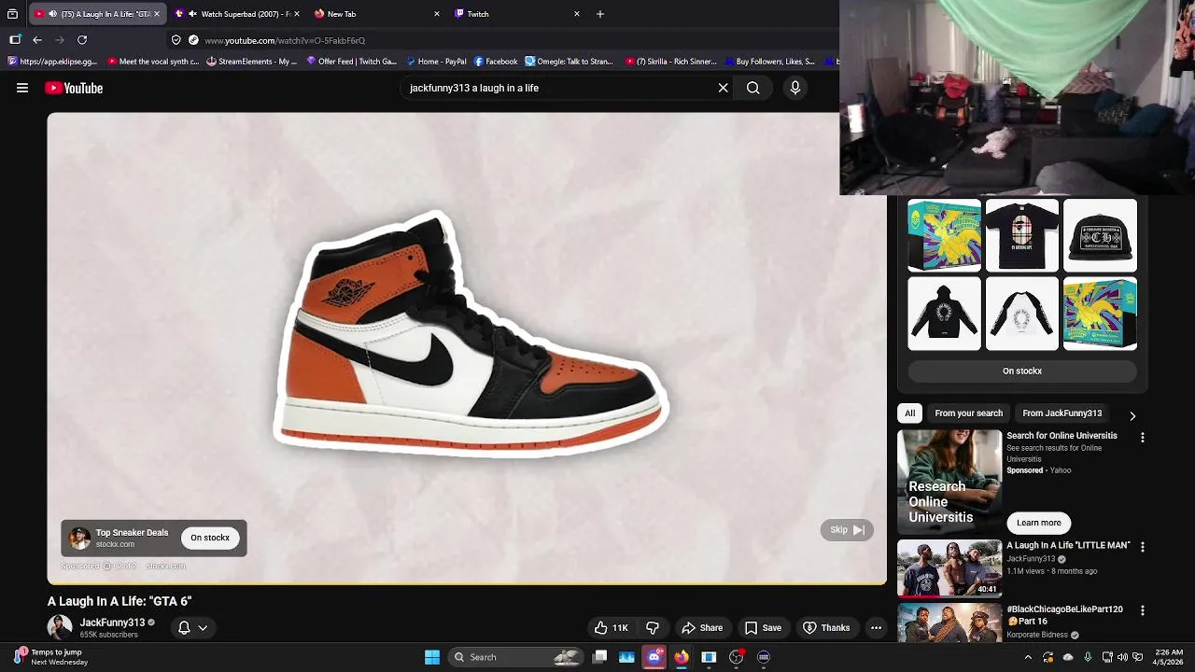
Task: Open options for Search for Online Universitis ad
Action: pos(1142,437)
